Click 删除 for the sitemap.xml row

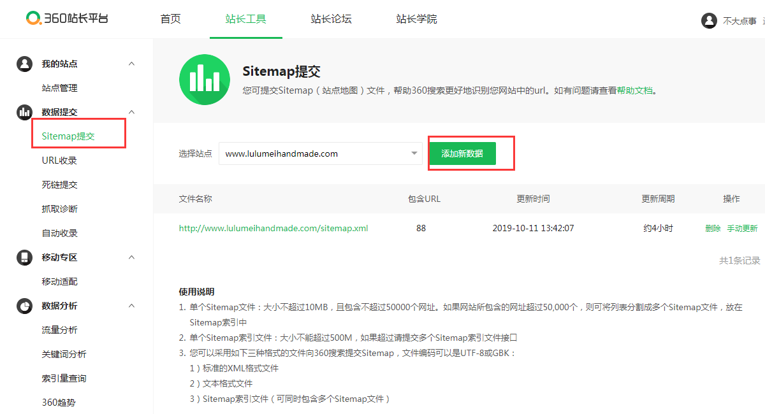click(x=713, y=228)
